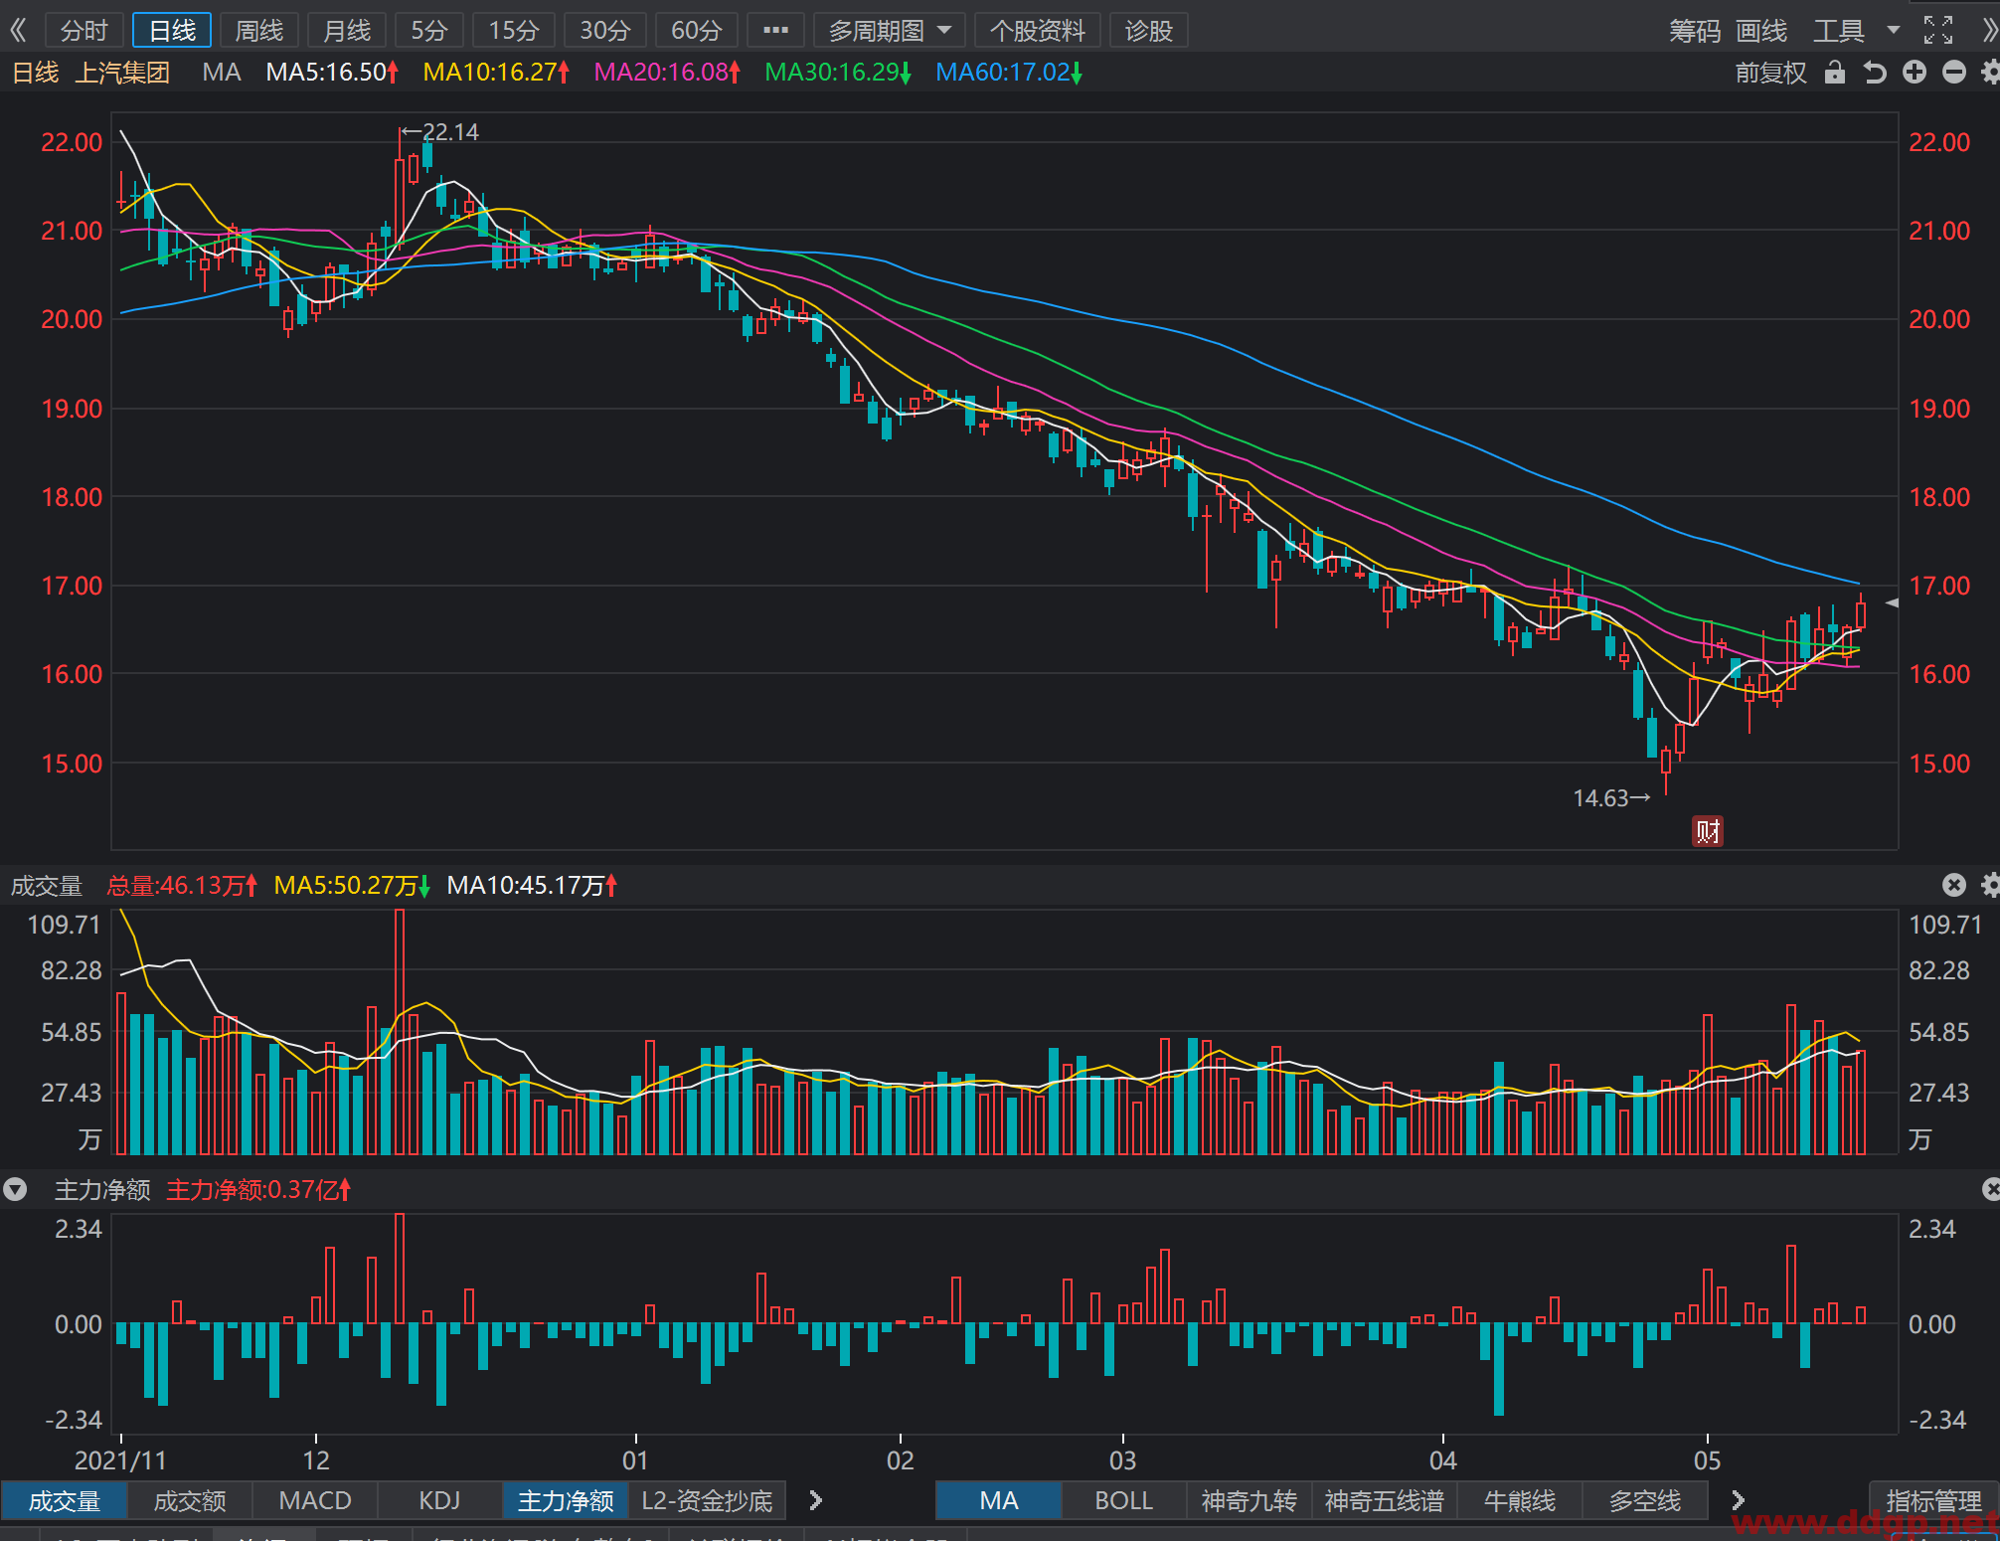Image resolution: width=2000 pixels, height=1541 pixels.
Task: Click the zoom-in plus icon
Action: pos(1914,72)
